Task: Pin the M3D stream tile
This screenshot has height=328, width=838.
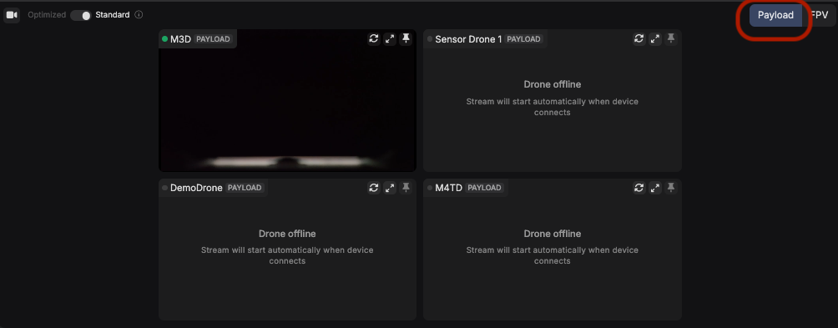Action: tap(406, 38)
